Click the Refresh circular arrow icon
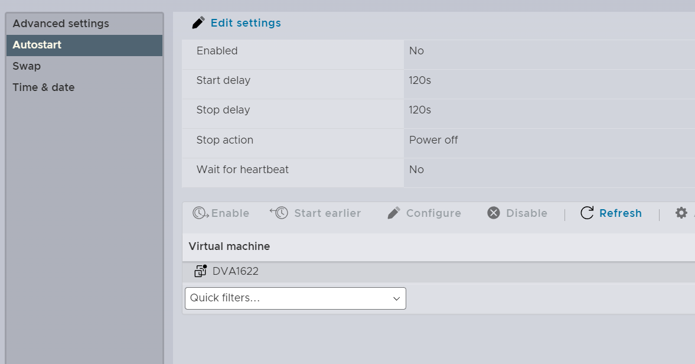This screenshot has height=364, width=695. (586, 213)
